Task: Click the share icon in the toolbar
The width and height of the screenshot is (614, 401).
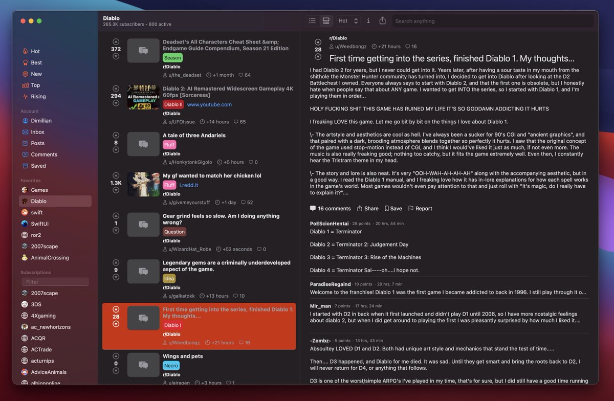Action: [x=382, y=21]
